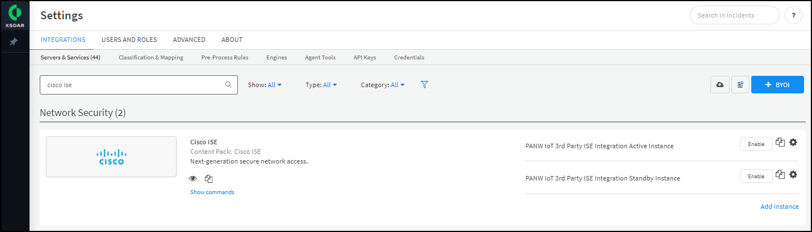Enable the ISE Integration Standby Instance
The image size is (812, 232).
[x=756, y=177]
